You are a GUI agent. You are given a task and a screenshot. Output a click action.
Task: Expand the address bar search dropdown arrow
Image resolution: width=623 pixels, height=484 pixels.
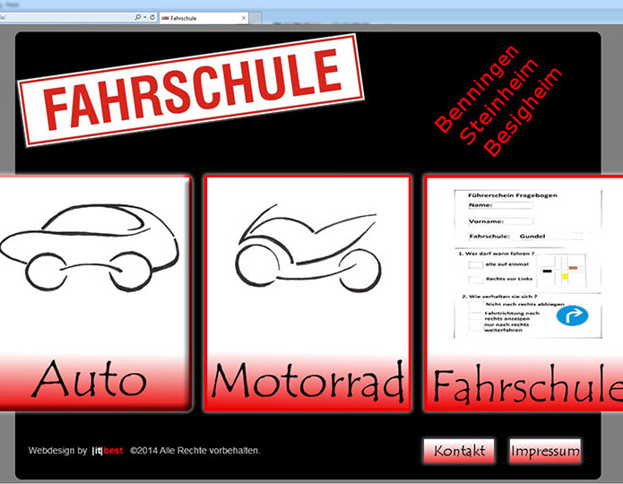coord(145,17)
